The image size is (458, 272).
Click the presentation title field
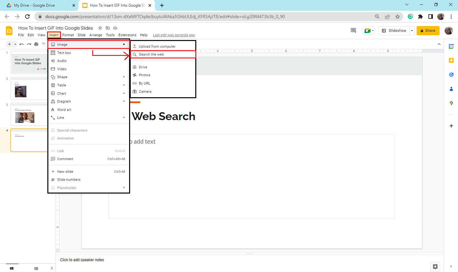56,28
